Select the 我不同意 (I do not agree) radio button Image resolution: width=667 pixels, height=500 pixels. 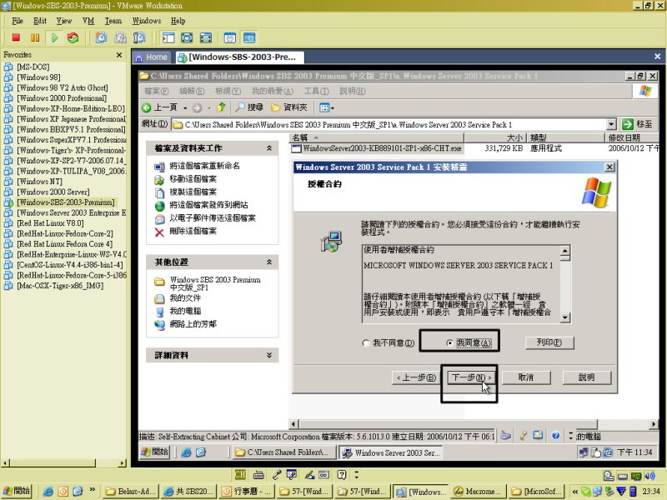coord(366,342)
